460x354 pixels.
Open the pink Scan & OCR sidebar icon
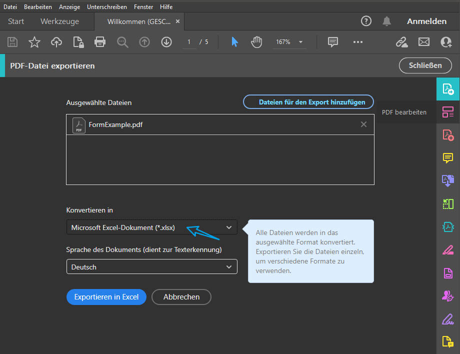pyautogui.click(x=448, y=273)
